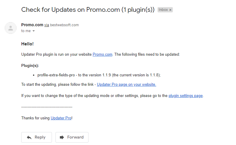Viewport: 236px width, 145px height.
Task: Click the bold sender name Promo.com
Action: coord(32,25)
